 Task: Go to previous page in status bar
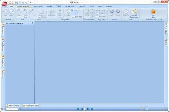[82, 109]
